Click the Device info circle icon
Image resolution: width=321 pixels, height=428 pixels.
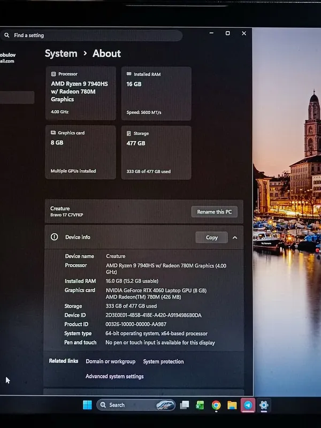tap(55, 236)
